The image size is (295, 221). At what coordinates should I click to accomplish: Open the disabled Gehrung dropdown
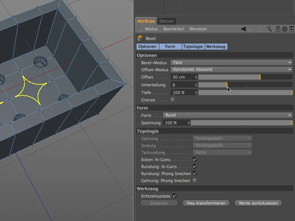[x=222, y=138]
